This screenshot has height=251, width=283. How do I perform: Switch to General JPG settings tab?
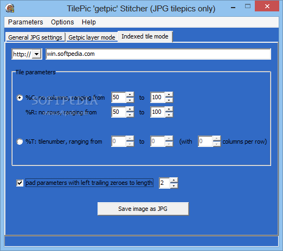35,37
